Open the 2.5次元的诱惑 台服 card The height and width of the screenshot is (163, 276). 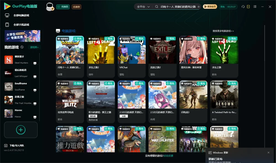tap(132, 102)
